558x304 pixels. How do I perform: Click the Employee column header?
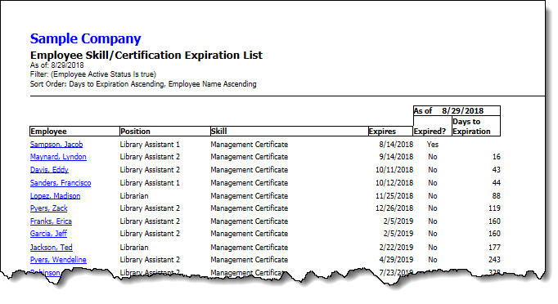coord(74,132)
